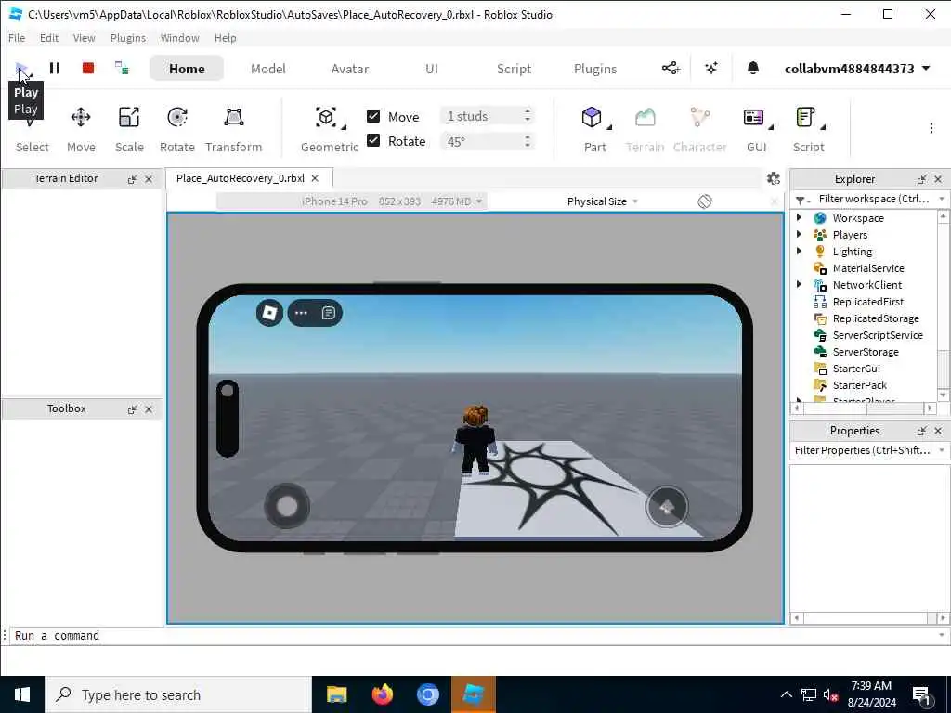Insert a Script from the toolbar
Viewport: 951px width, 713px height.
(x=809, y=129)
